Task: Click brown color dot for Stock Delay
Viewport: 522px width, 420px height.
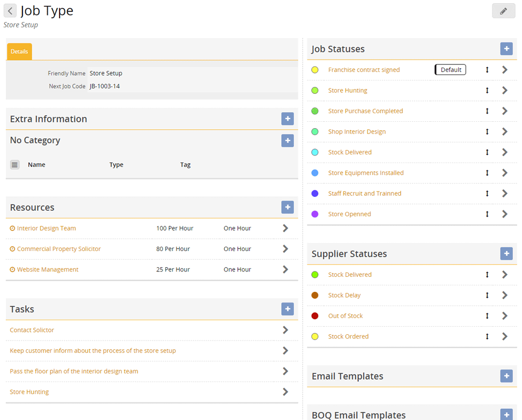Action: 315,295
